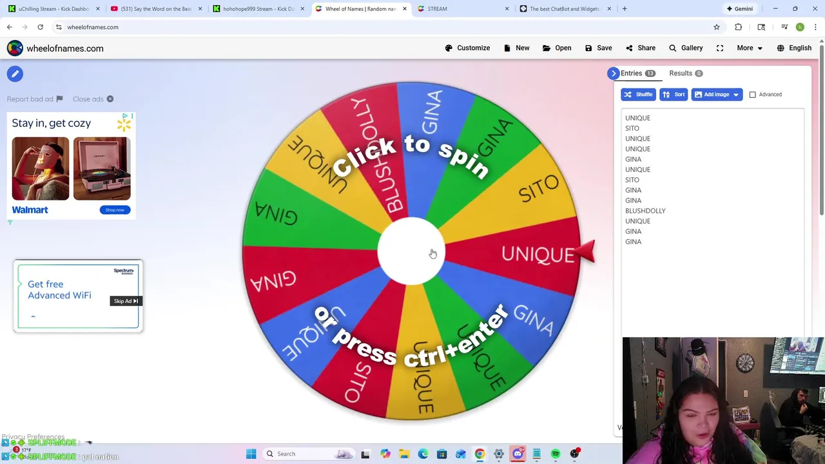Collapse the entries panel arrow
This screenshot has width=825, height=464.
(x=614, y=73)
